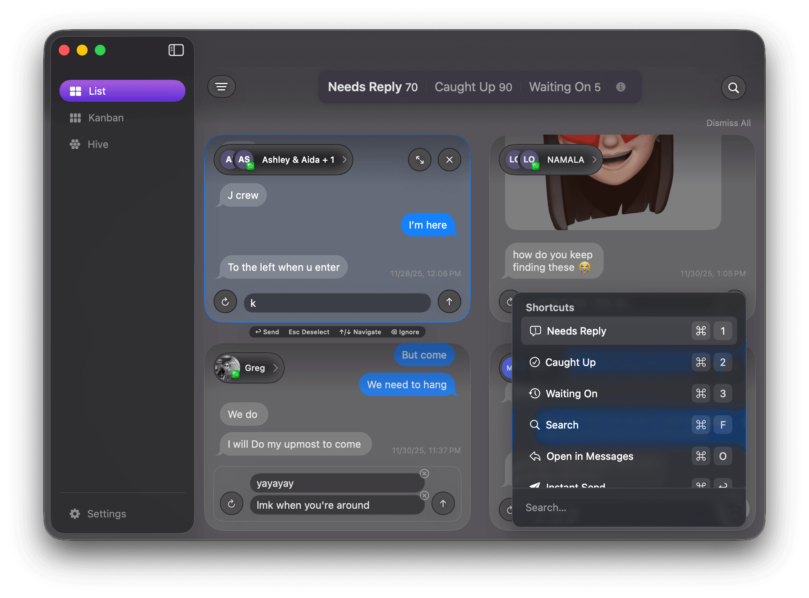
Task: Open the NAMALA conversation chevron
Action: tap(594, 160)
